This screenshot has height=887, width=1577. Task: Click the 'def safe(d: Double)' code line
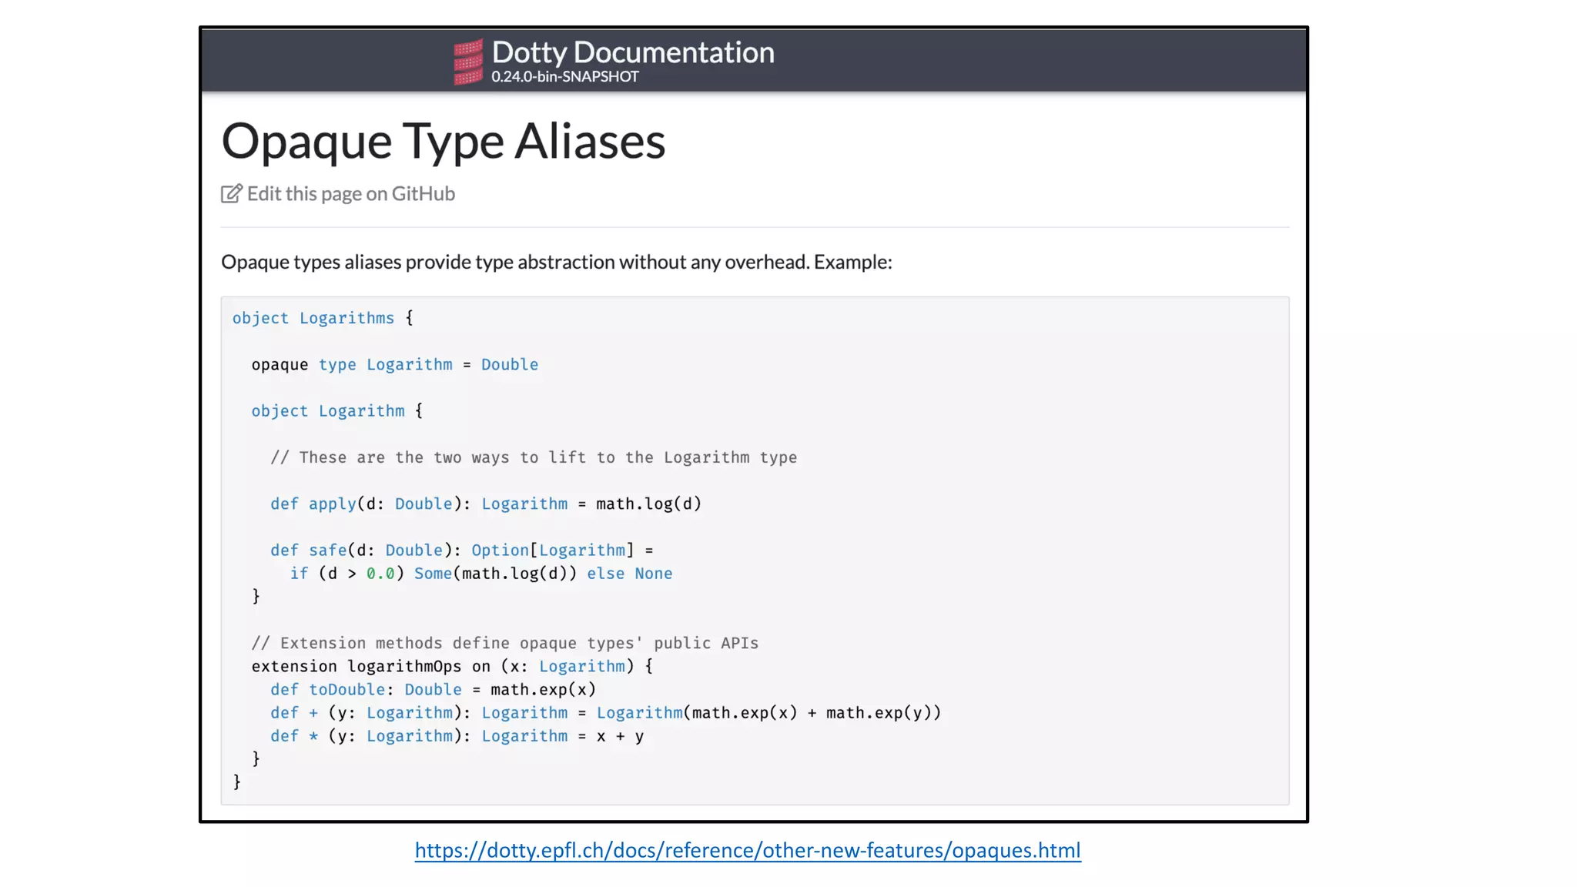tap(462, 550)
